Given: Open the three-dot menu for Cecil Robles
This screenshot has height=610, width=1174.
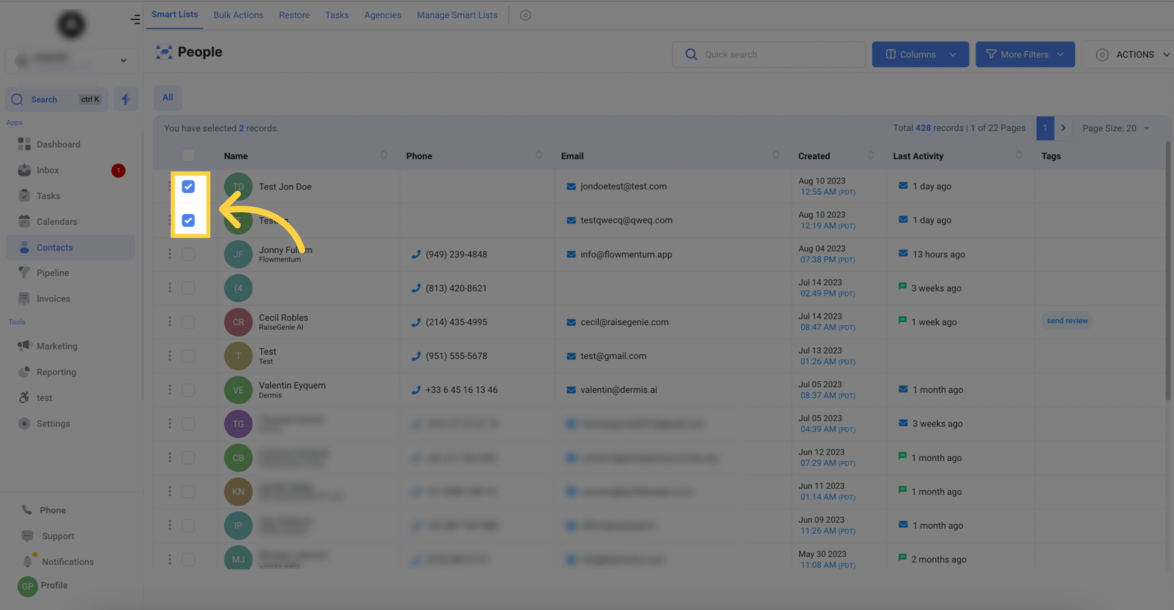Looking at the screenshot, I should point(169,322).
